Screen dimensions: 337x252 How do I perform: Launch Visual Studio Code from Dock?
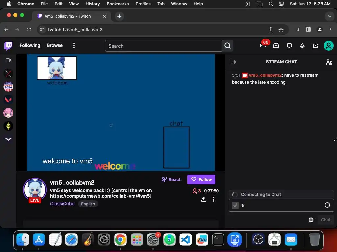pos(186,239)
